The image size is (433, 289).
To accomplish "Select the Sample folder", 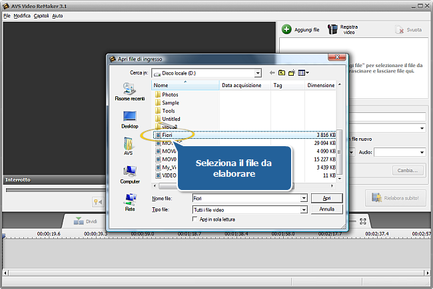I will (167, 103).
